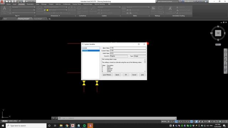Image resolution: width=228 pixels, height=128 pixels.
Task: Click Cancel in the System Variables dialog
Action: [134, 75]
